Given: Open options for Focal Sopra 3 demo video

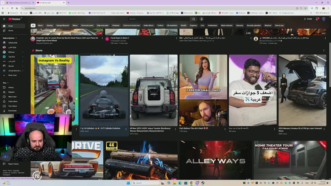Looking at the screenshot, I should coord(176,38).
